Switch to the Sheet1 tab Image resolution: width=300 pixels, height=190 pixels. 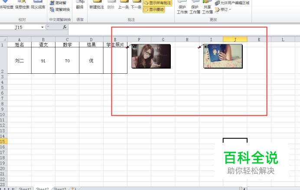(25, 188)
